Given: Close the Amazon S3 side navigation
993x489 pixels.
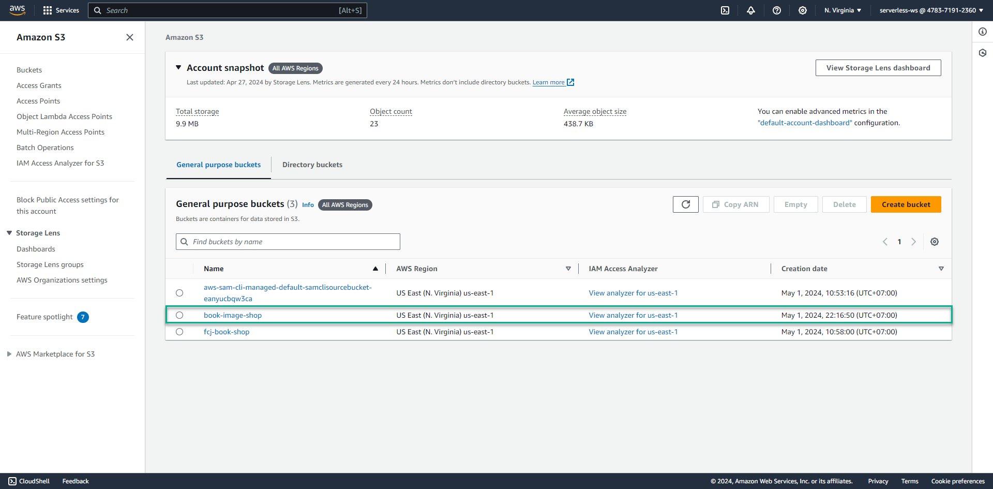Looking at the screenshot, I should pos(130,37).
